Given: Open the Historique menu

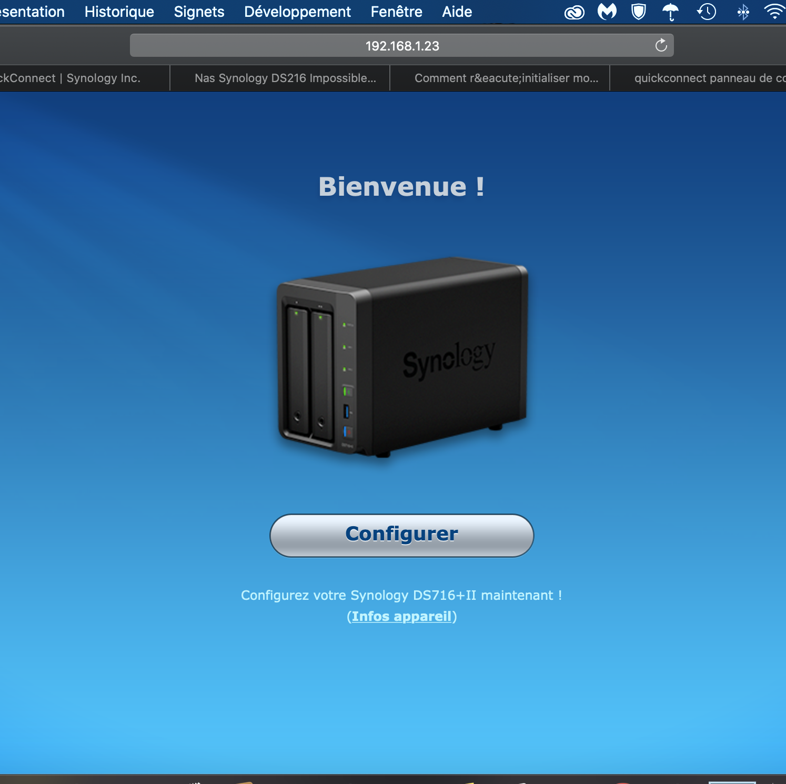Looking at the screenshot, I should [119, 12].
